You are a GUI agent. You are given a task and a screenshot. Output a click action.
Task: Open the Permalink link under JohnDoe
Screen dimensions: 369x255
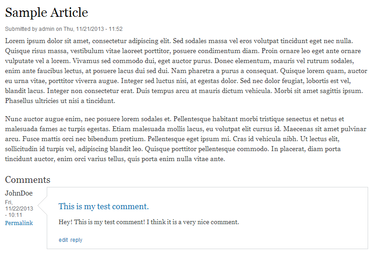point(19,223)
